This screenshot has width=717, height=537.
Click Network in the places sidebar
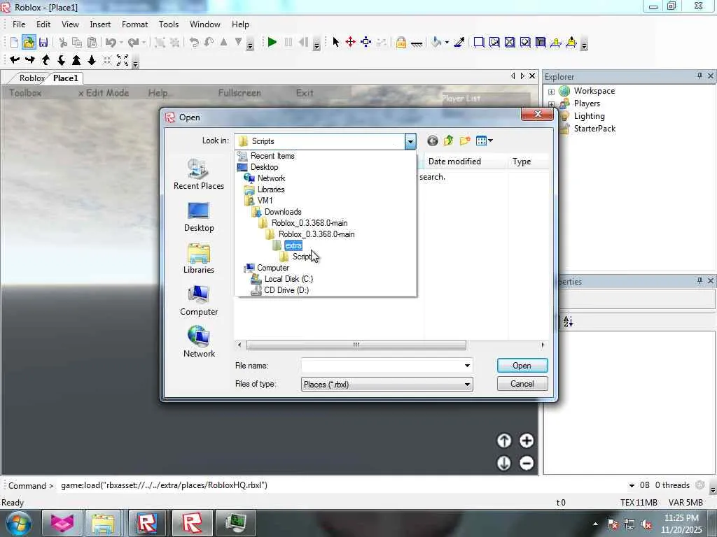pyautogui.click(x=199, y=341)
